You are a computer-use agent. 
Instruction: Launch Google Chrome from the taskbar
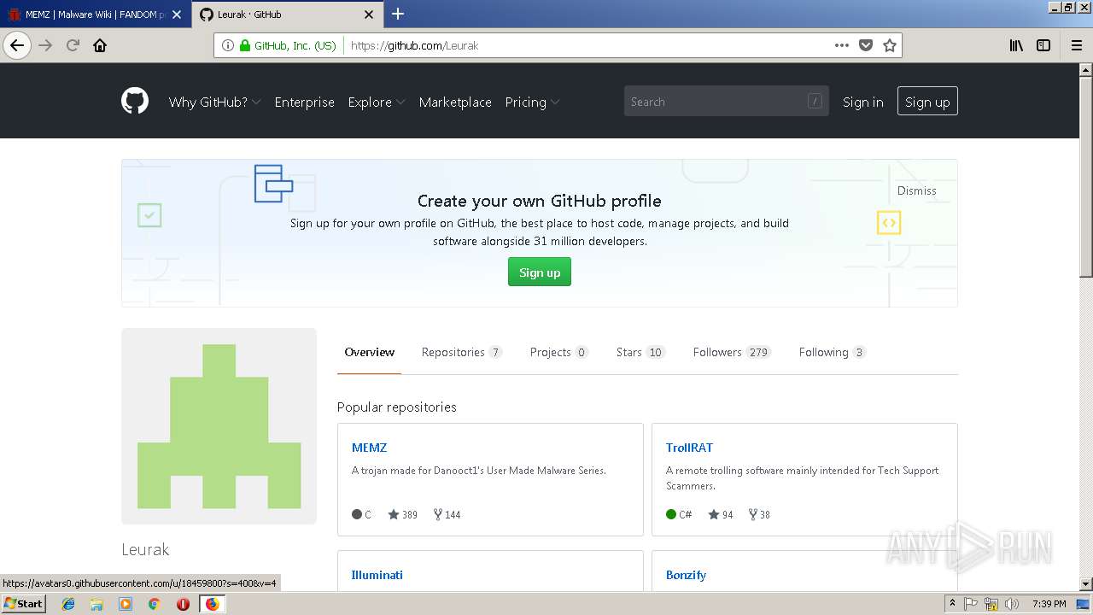click(154, 604)
